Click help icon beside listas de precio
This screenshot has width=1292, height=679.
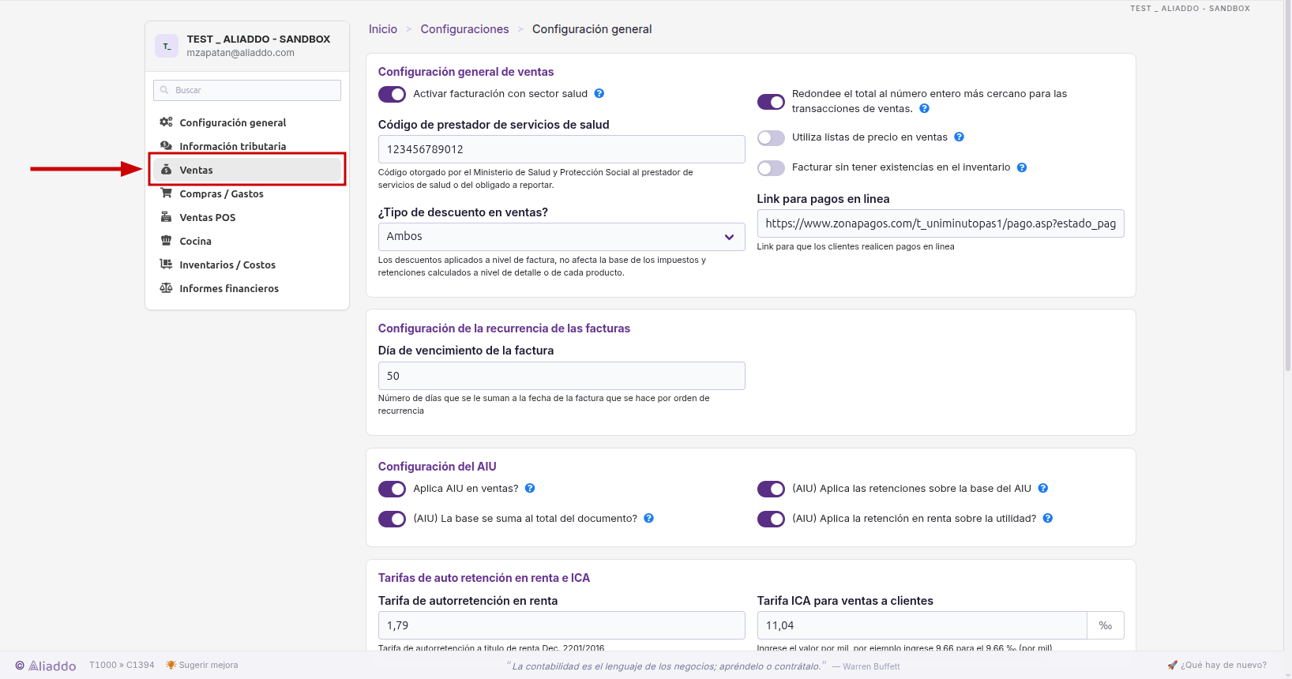tap(960, 137)
